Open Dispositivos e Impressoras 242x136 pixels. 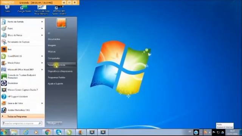[x=60, y=71]
